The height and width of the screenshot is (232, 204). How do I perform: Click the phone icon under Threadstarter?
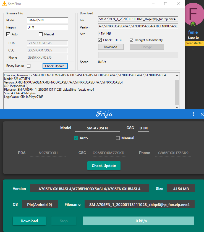click(x=193, y=49)
